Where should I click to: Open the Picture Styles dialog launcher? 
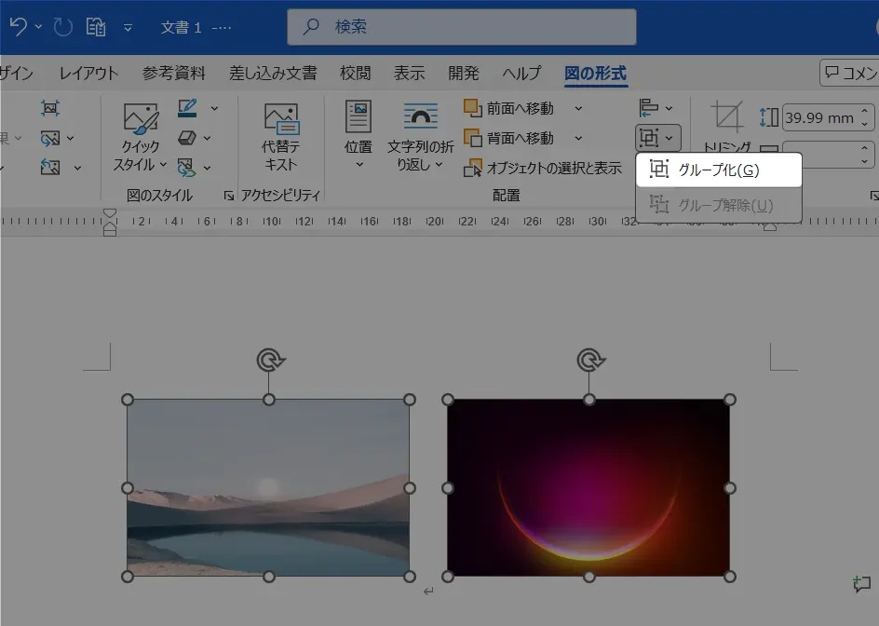tap(229, 196)
